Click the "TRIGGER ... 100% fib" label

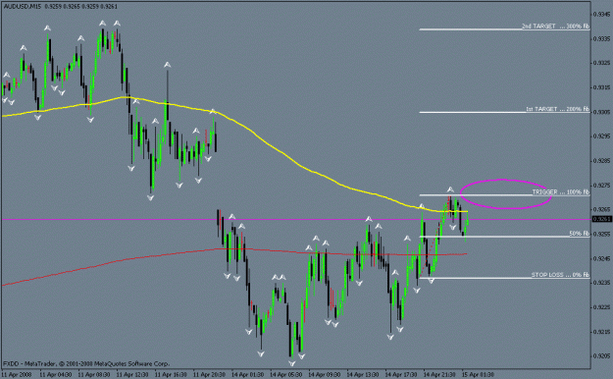point(561,192)
